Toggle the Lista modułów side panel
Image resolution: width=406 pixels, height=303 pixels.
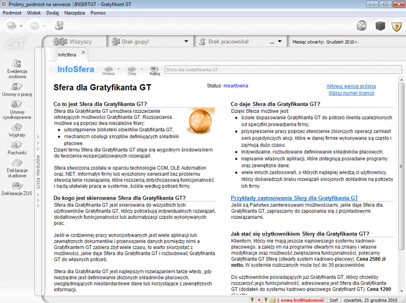pyautogui.click(x=38, y=171)
